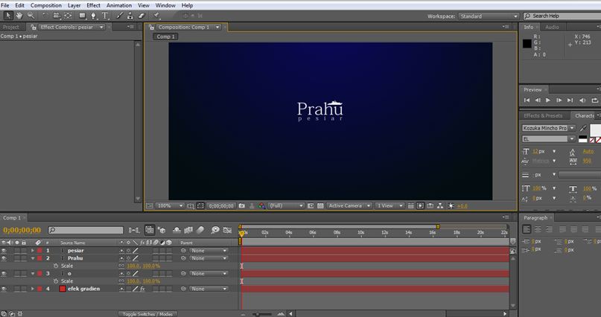601x317 pixels.
Task: Hide layer 3 named o
Action: (x=4, y=273)
